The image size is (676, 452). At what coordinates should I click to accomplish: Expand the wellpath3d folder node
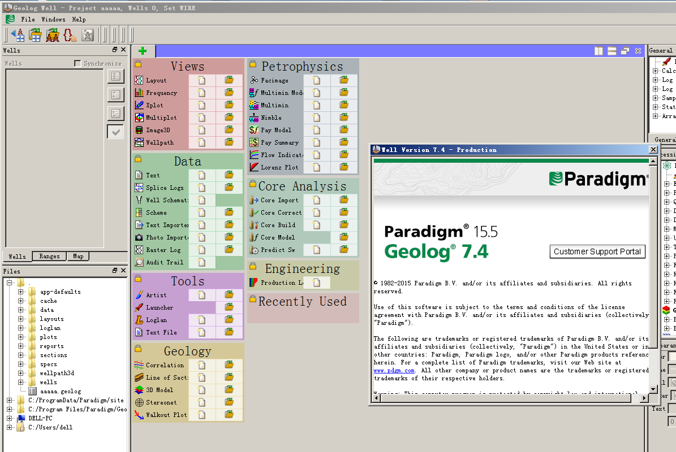[x=20, y=373]
